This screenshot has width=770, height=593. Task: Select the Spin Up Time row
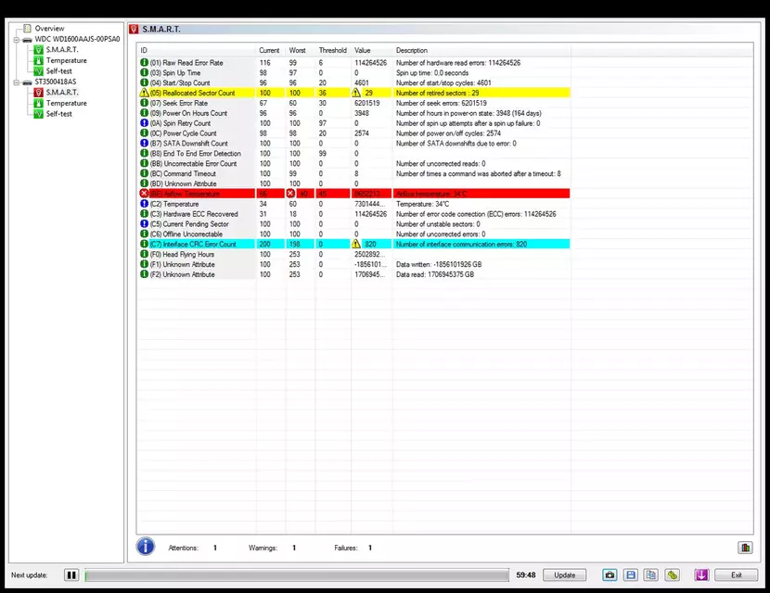[354, 72]
